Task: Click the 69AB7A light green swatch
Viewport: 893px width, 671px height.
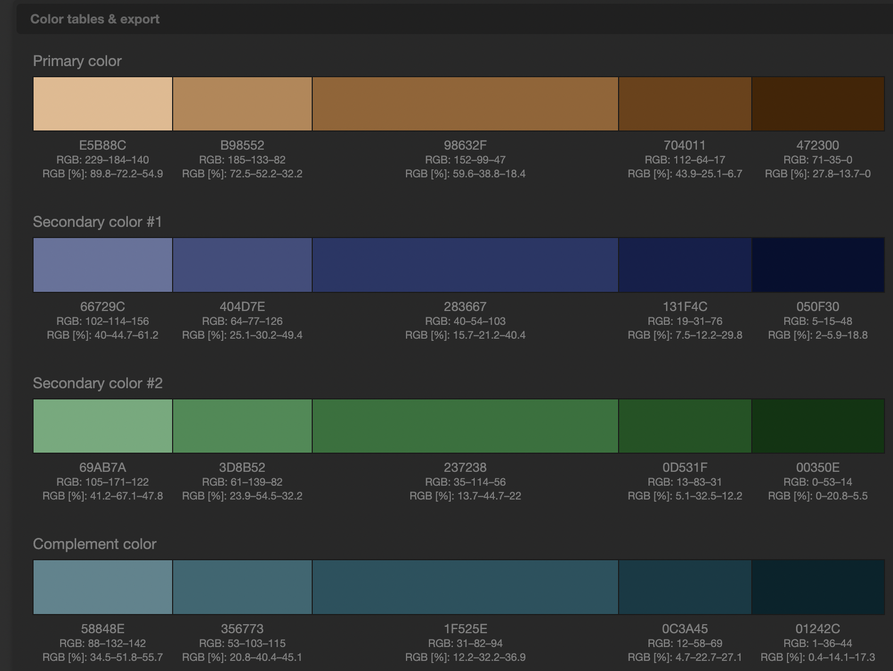Action: pos(102,425)
